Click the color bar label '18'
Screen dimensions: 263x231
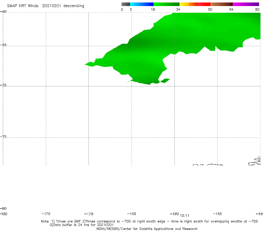click(153, 10)
